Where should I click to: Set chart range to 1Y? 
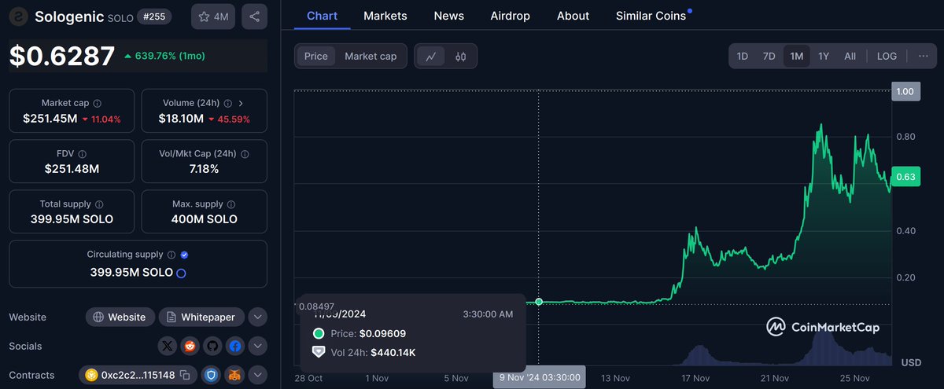pos(824,56)
